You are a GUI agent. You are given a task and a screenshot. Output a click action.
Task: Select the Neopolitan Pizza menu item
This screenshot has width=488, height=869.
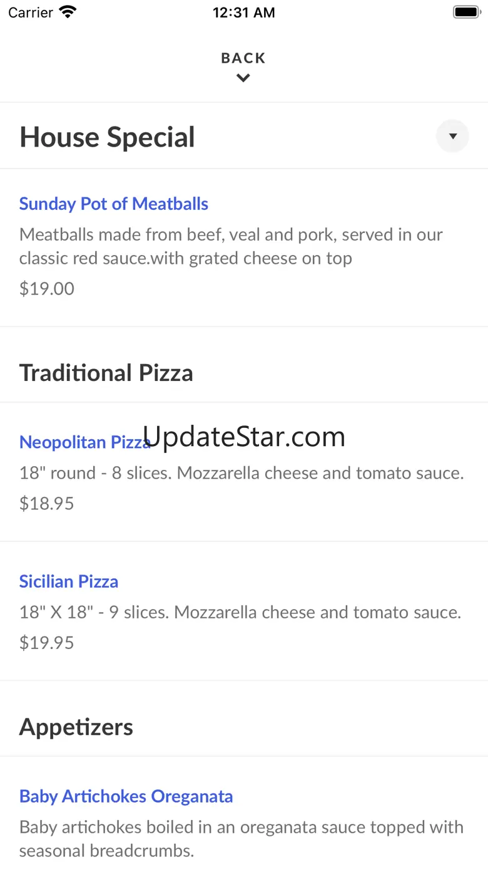84,442
